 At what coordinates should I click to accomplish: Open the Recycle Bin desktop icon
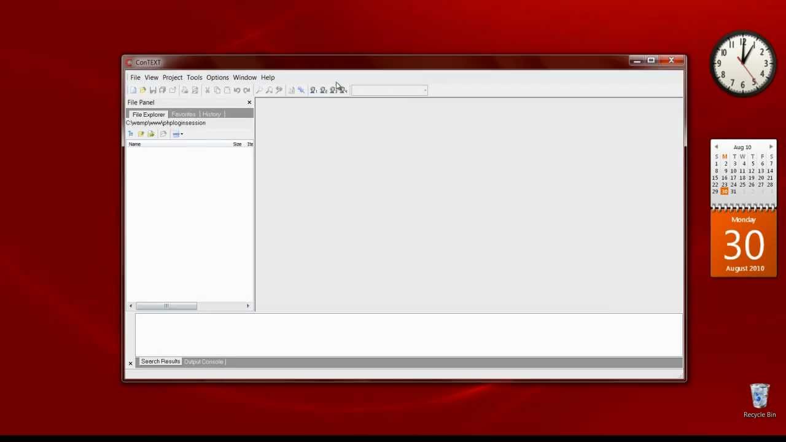760,400
